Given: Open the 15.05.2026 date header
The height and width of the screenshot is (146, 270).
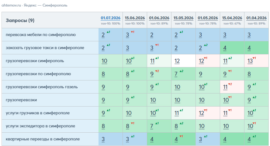Looking at the screenshot, I should click(x=183, y=18).
